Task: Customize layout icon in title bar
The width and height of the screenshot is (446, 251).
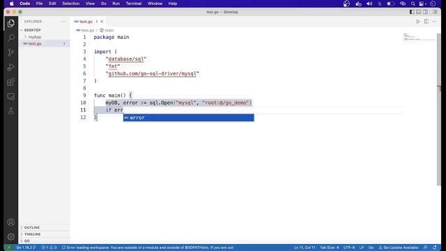Action: (x=435, y=12)
